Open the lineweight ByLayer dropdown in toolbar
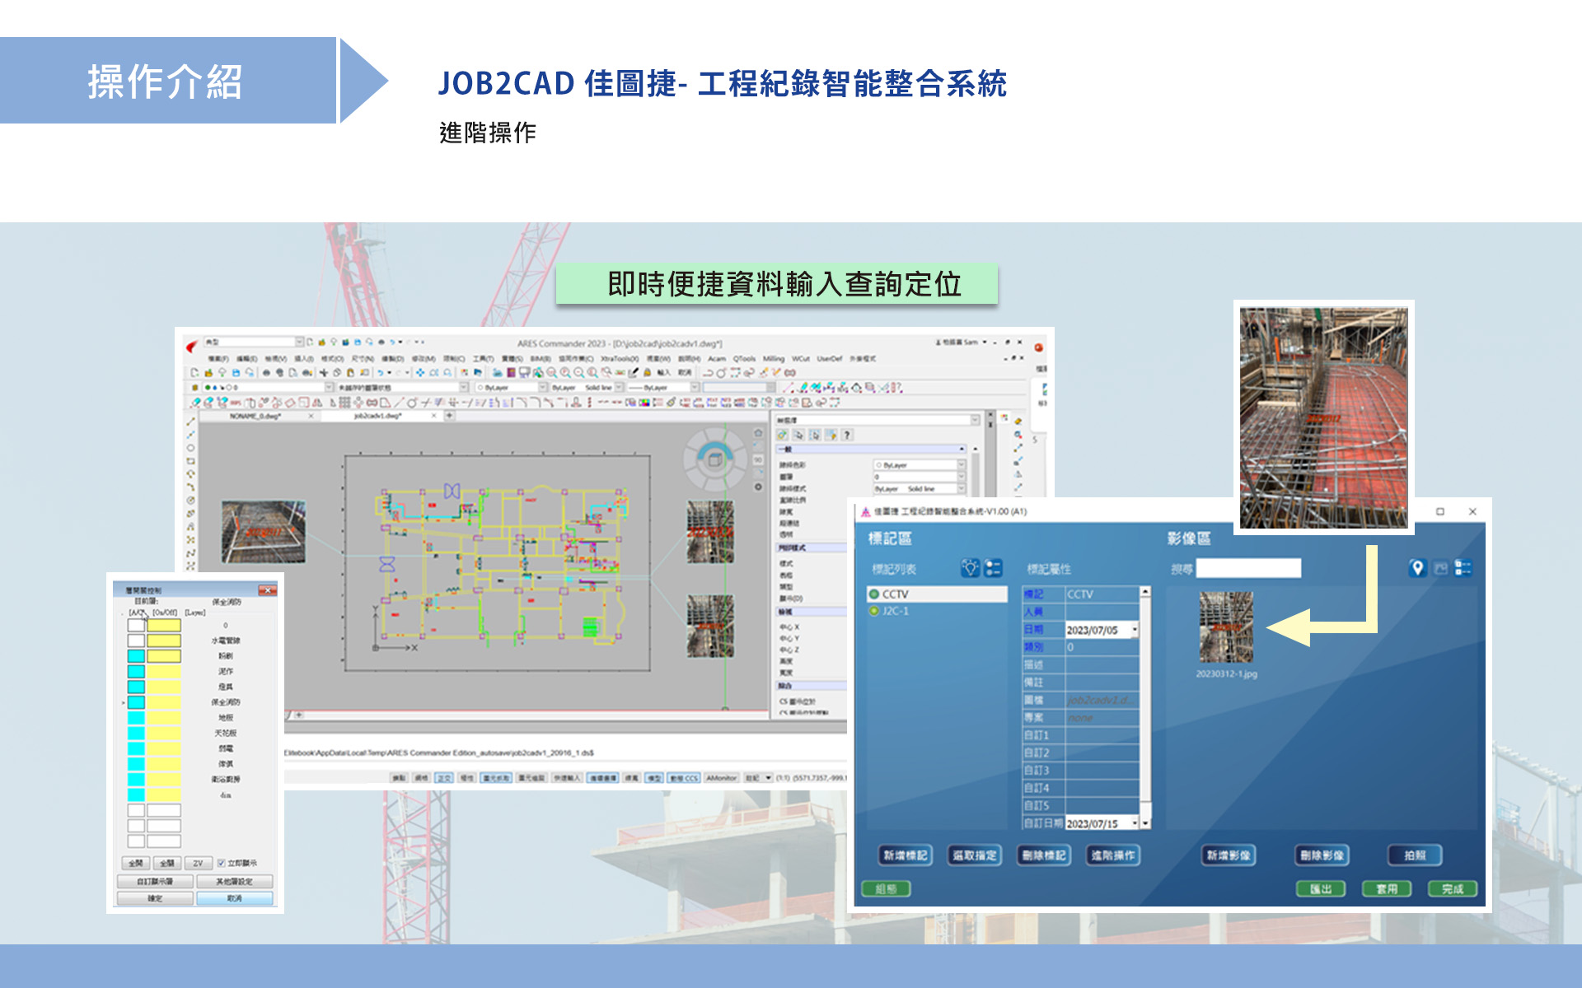 695,387
